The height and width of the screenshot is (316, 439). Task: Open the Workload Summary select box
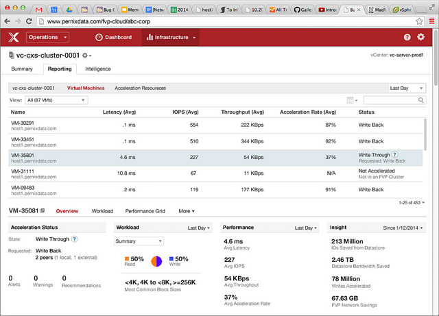pyautogui.click(x=139, y=241)
